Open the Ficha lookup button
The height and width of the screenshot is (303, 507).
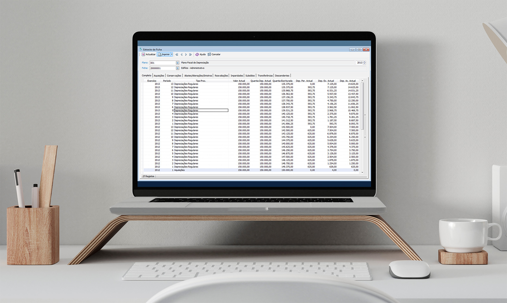tap(177, 68)
